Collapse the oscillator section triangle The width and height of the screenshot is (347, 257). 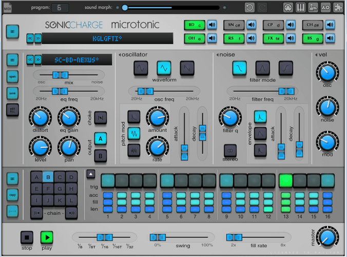point(120,54)
